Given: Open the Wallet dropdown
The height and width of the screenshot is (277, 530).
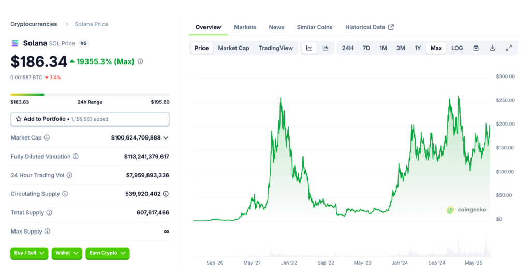Looking at the screenshot, I should pos(67,253).
